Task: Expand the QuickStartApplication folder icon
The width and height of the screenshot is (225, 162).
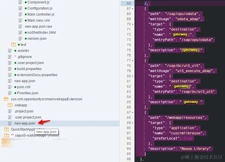Action: point(7,129)
